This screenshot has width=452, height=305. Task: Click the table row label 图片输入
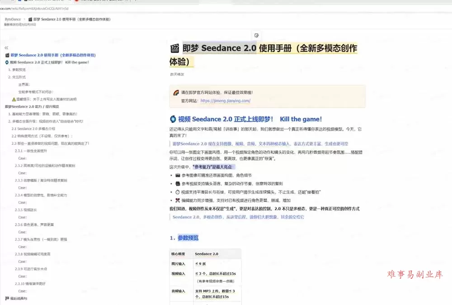click(178, 264)
